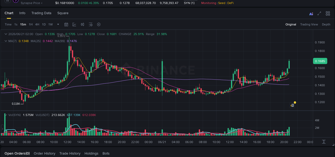
Task: Collapse the Vol(SYN) indicator legend
Action: [6, 115]
